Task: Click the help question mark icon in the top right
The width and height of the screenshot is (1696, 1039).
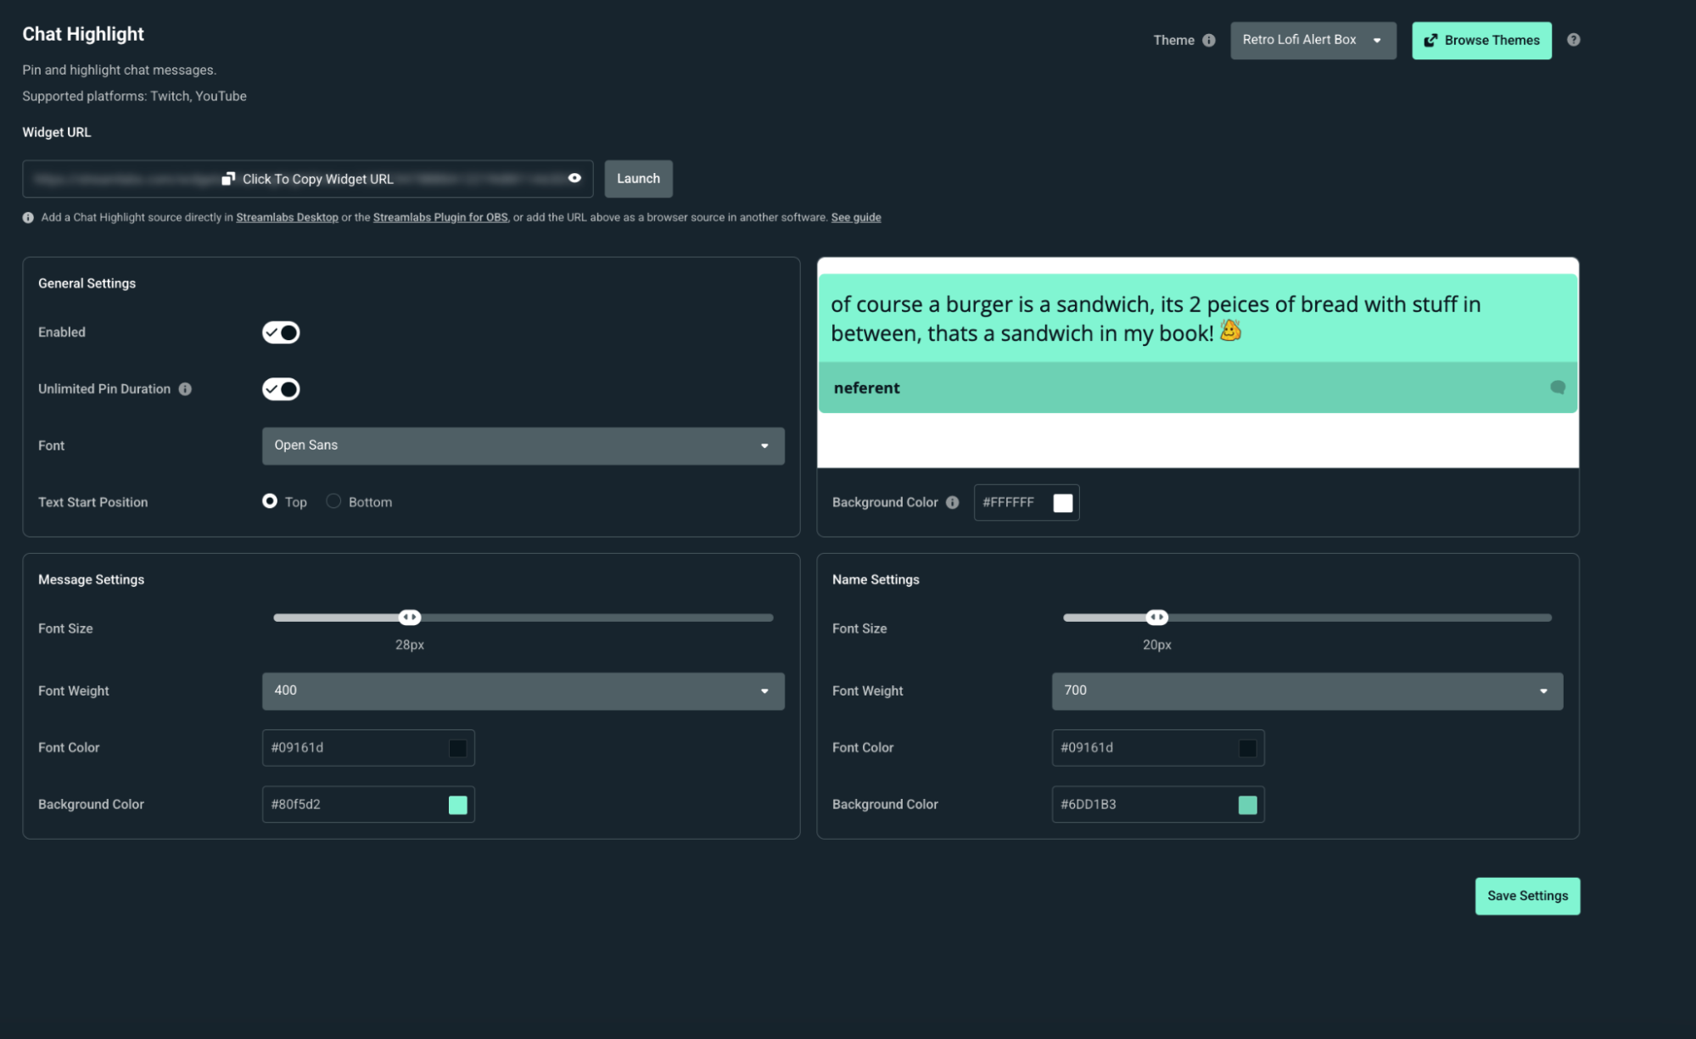Action: 1573,39
